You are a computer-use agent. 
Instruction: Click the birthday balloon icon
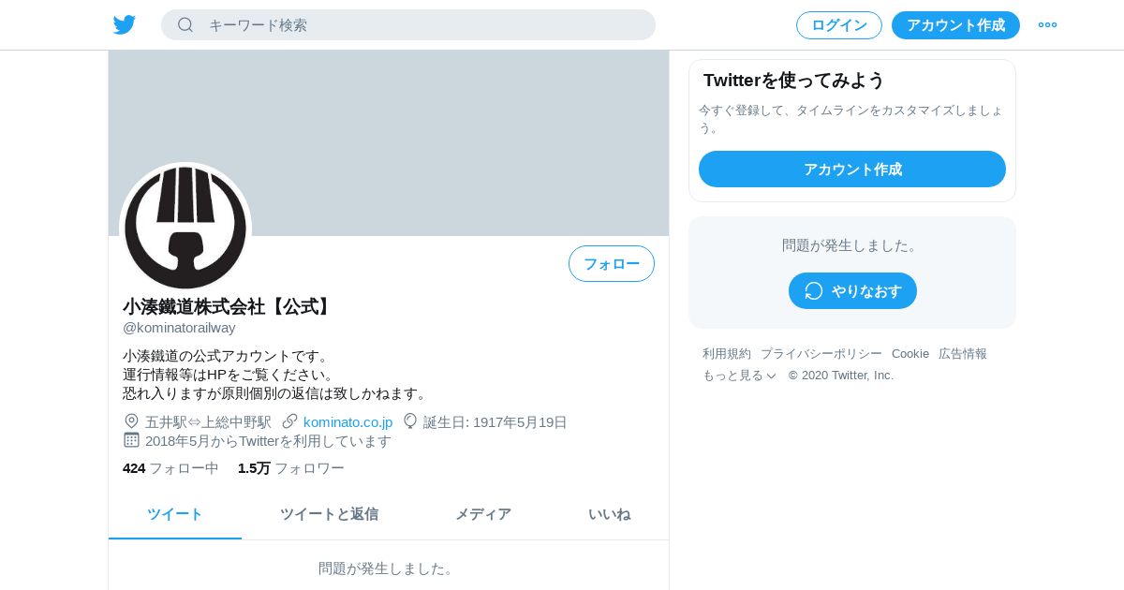410,421
